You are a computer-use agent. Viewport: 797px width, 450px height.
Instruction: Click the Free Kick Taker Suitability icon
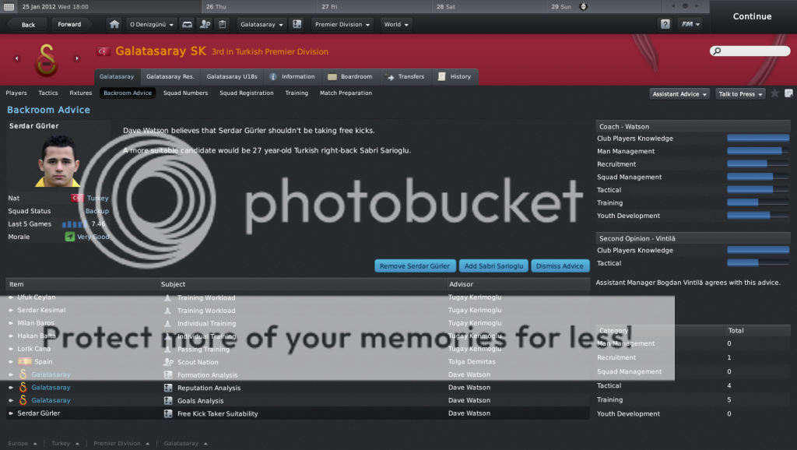click(168, 413)
